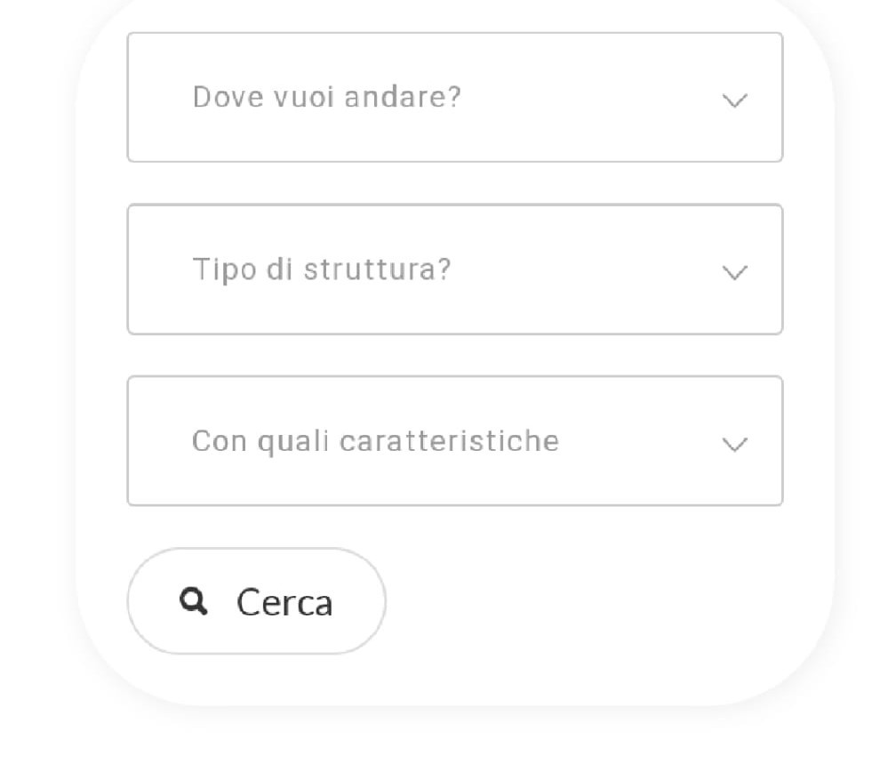896x772 pixels.
Task: Choose where to go via first combo box
Action: click(x=455, y=97)
